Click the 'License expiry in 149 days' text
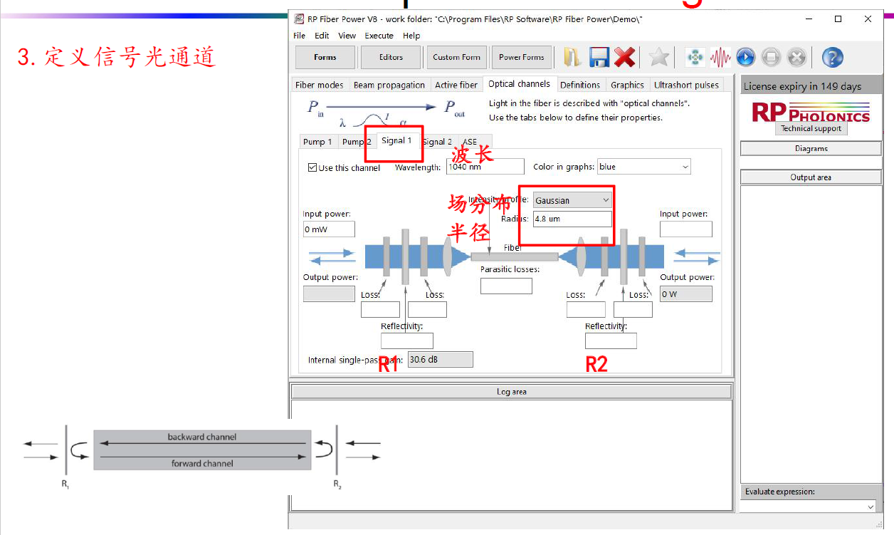Viewport: 894px width, 535px height. point(802,86)
